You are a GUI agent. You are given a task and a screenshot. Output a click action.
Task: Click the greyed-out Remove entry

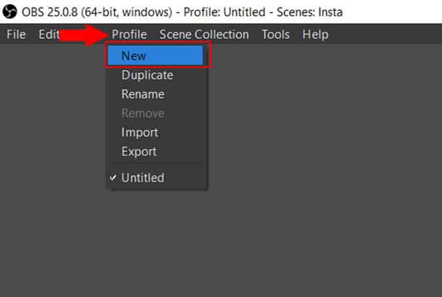pos(157,113)
